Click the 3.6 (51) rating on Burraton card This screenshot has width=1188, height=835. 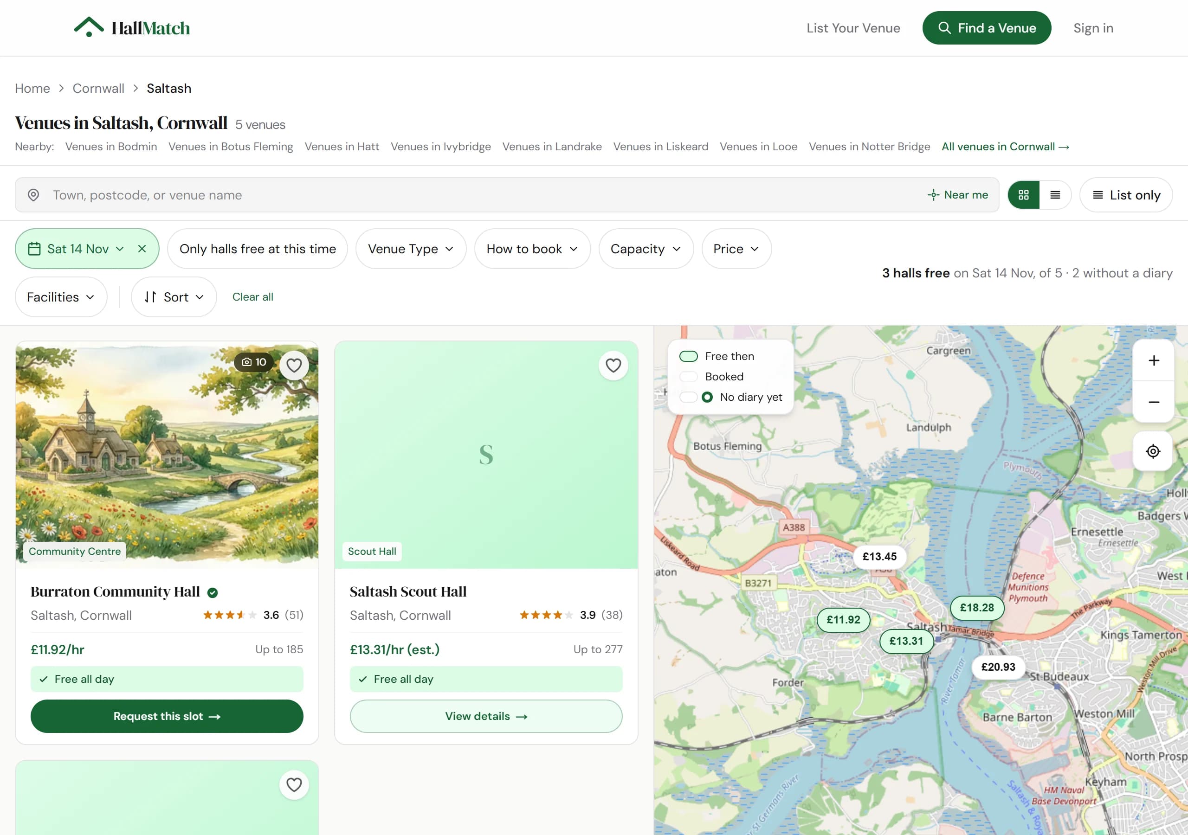pos(253,615)
